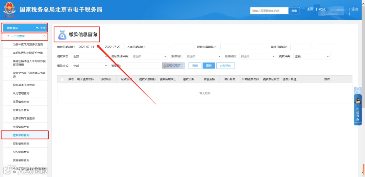Click the 银行帐号 column header
Screen dimensions: 365x177
tap(230, 79)
